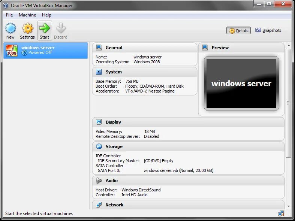Click the Discard down-arrow toolbar icon
The height and width of the screenshot is (221, 295).
(x=61, y=28)
